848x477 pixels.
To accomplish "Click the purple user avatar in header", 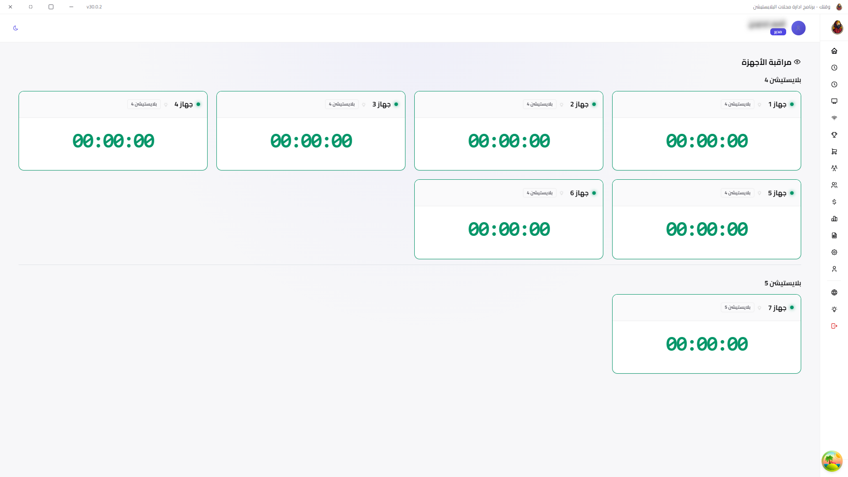I will pyautogui.click(x=799, y=28).
